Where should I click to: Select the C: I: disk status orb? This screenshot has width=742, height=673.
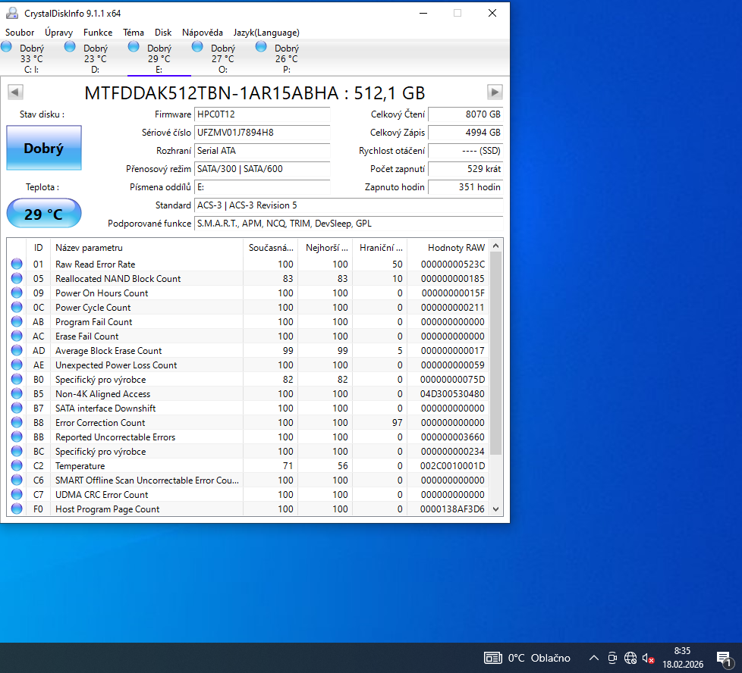coord(7,47)
